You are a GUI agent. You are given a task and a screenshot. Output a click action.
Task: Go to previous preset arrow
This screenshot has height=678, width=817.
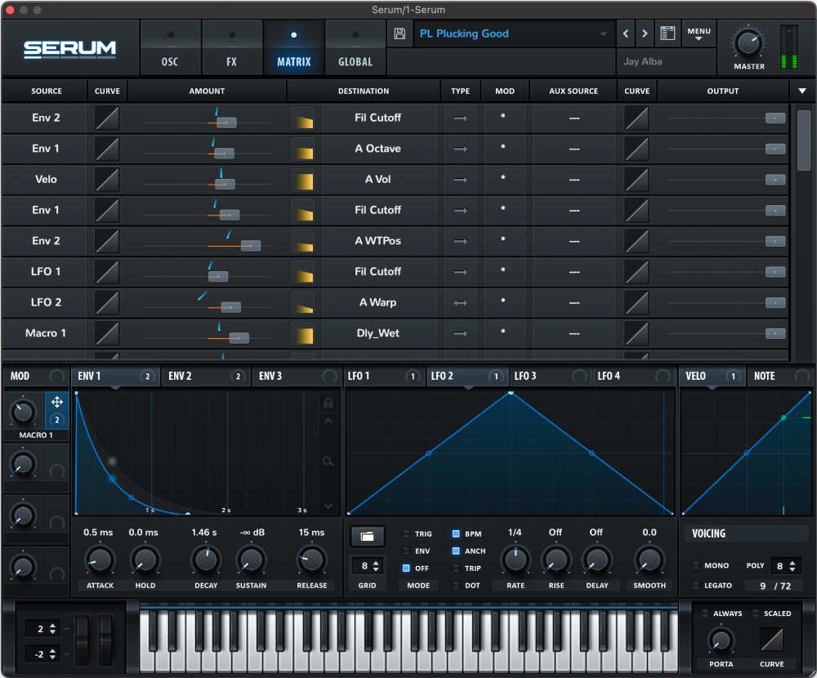626,33
